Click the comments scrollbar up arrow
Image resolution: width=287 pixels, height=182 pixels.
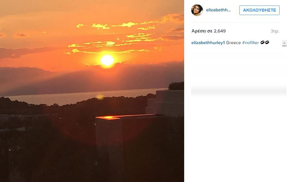(284, 43)
